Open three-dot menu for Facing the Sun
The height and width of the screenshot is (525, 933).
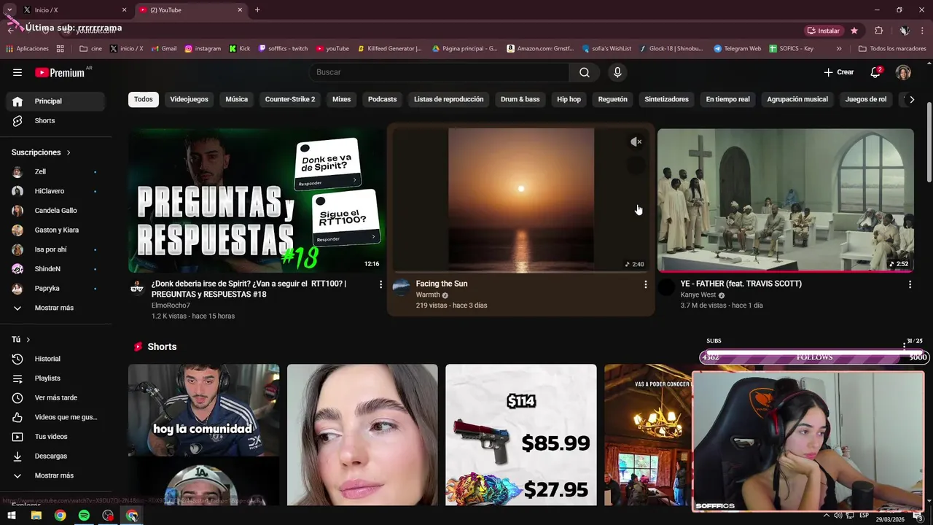[x=645, y=284]
